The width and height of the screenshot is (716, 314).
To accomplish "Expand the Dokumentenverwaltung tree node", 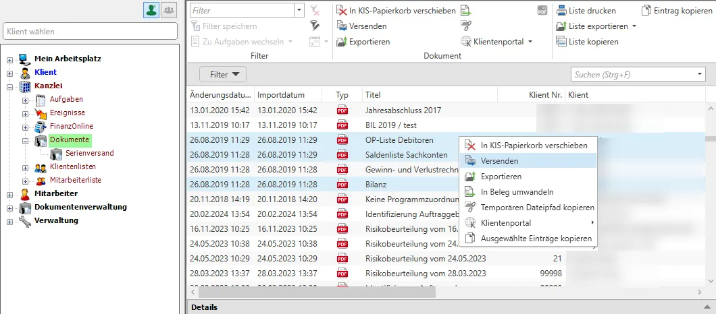I will click(x=9, y=208).
